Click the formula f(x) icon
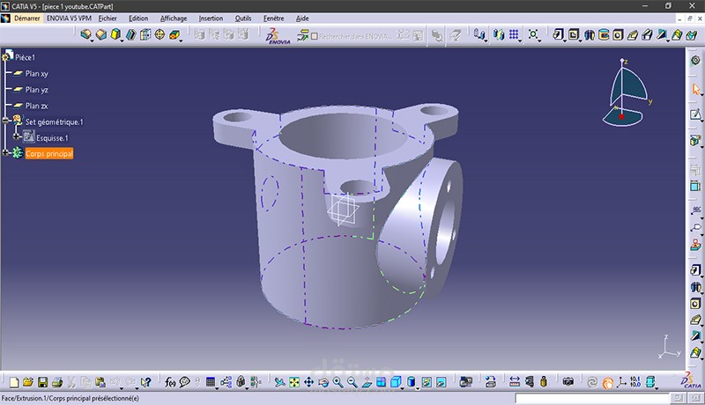 tap(170, 382)
